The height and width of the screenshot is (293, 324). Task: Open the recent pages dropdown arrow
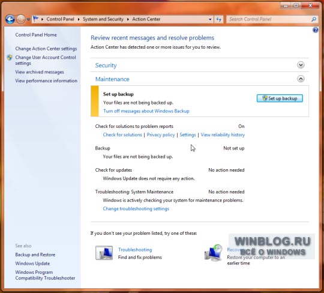tap(28, 19)
